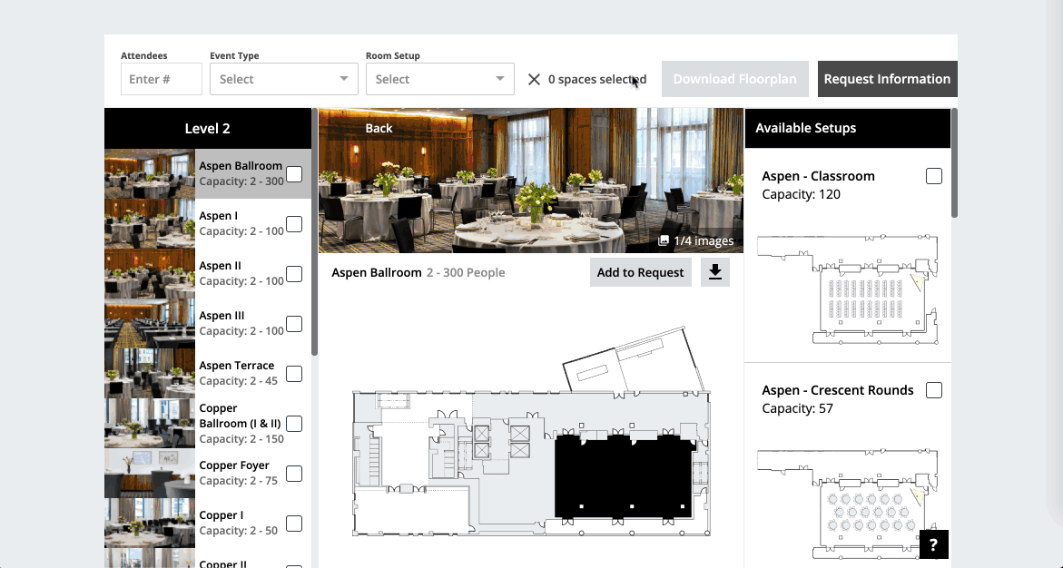
Task: Select Aspen III in the room list
Action: [x=222, y=316]
